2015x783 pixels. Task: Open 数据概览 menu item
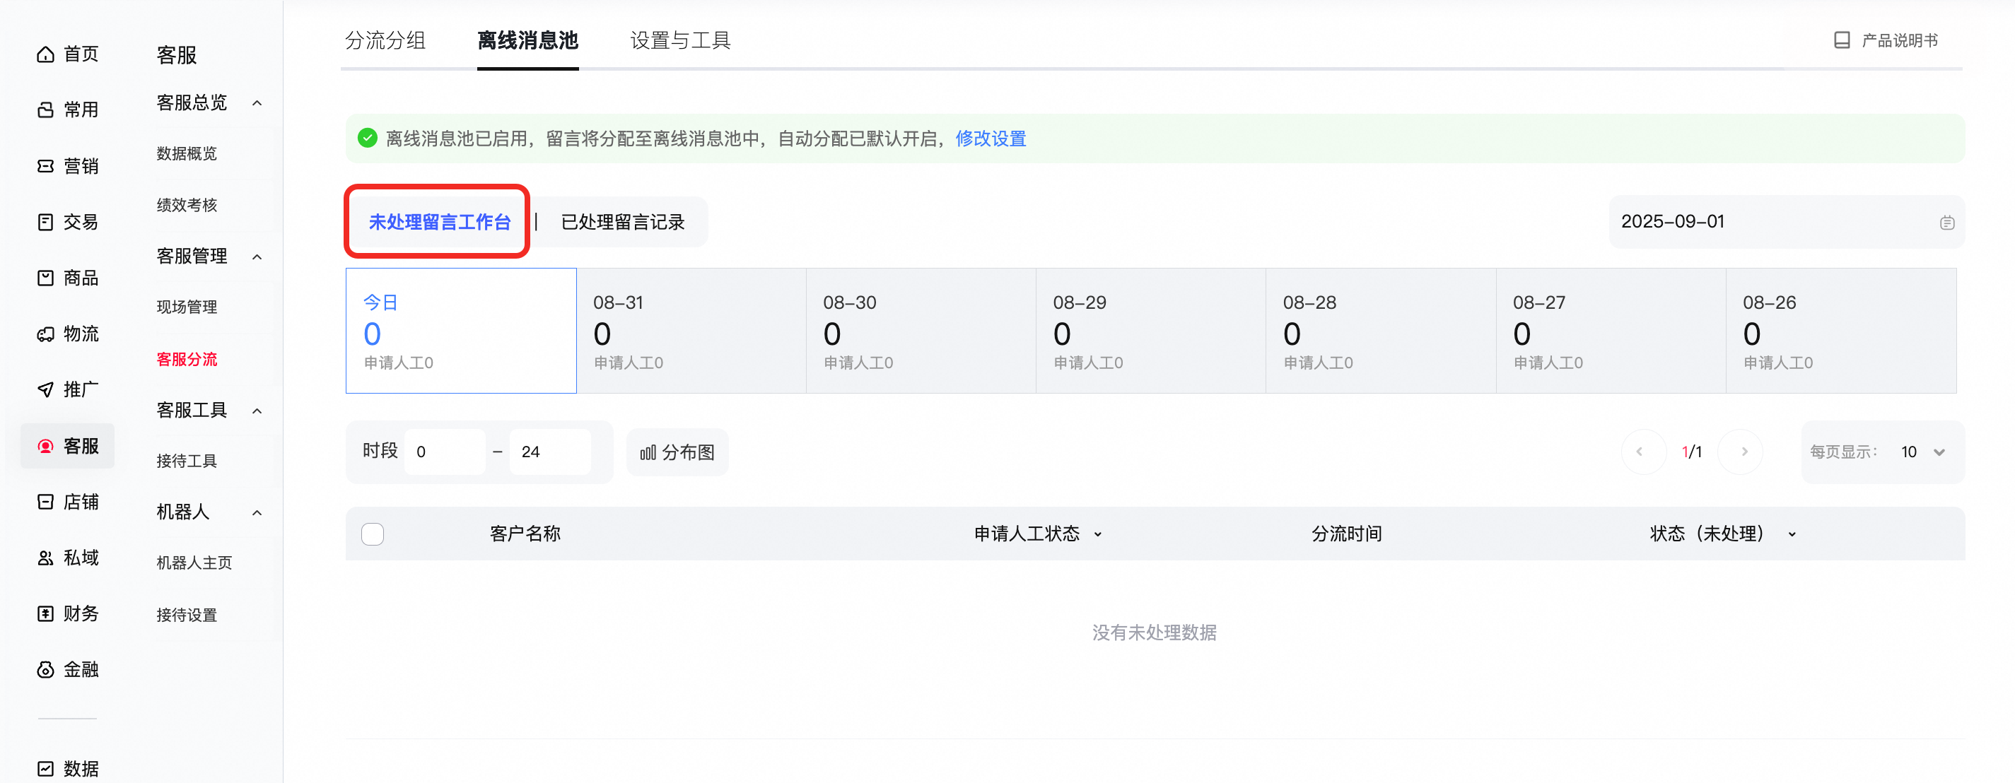click(x=187, y=153)
